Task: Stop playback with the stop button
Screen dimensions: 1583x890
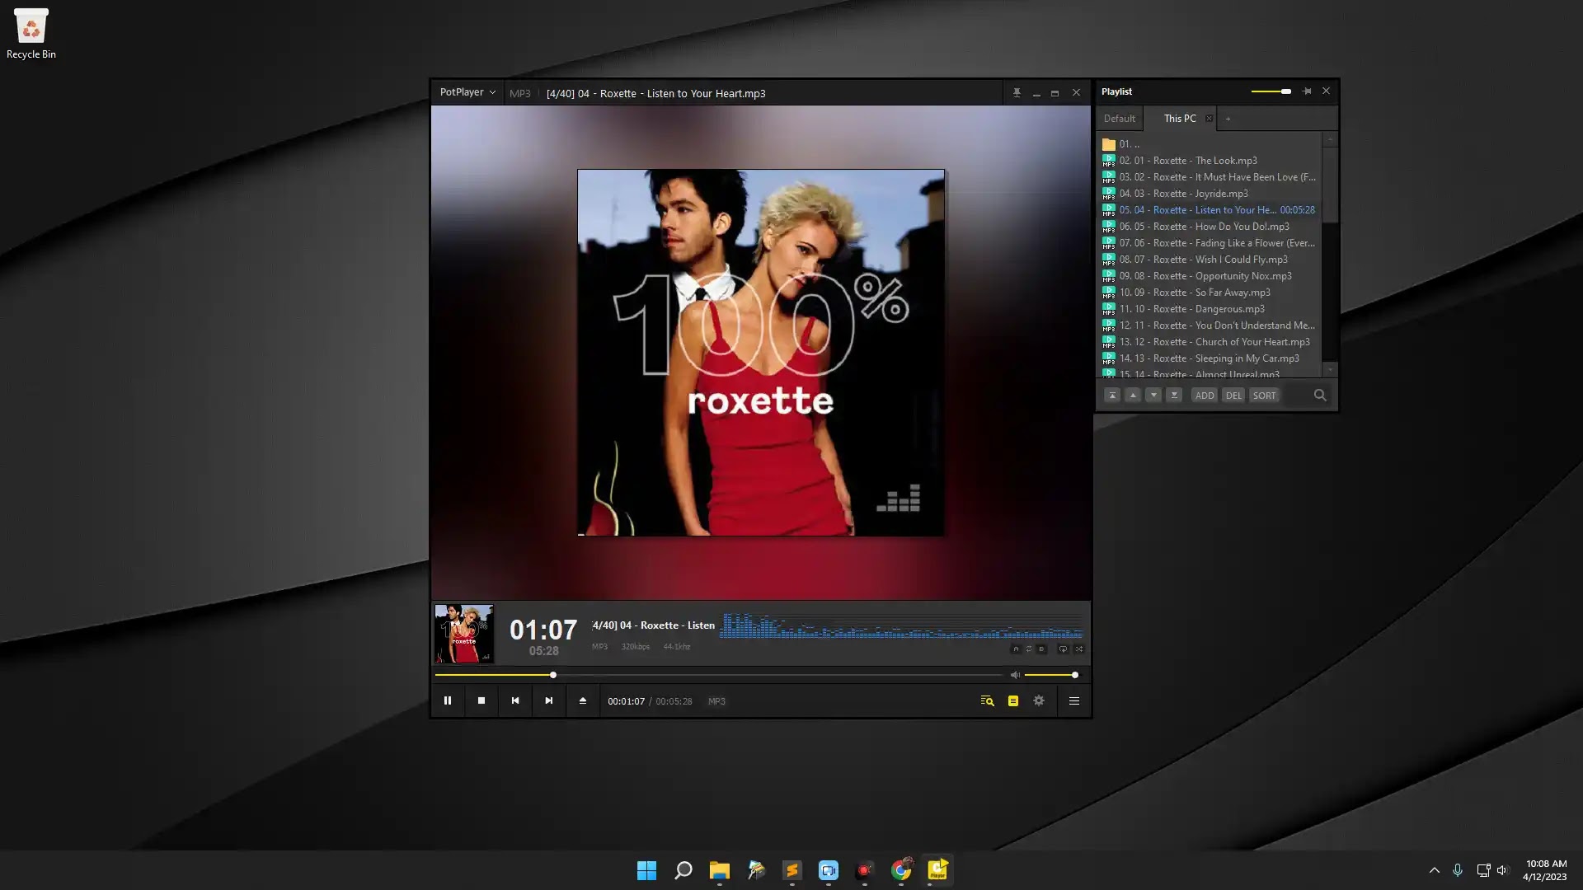Action: pos(481,700)
